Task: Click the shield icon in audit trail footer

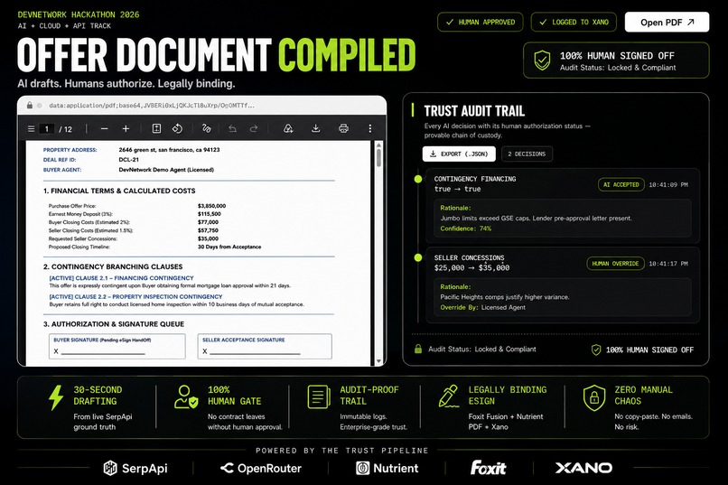Action: (596, 350)
